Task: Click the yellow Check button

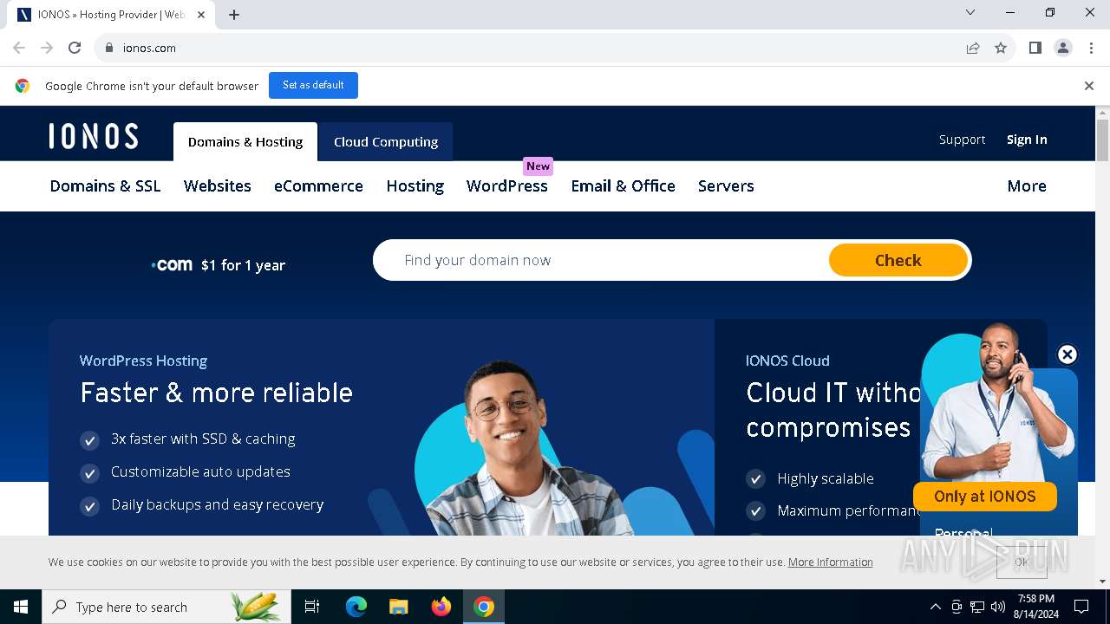Action: tap(898, 260)
